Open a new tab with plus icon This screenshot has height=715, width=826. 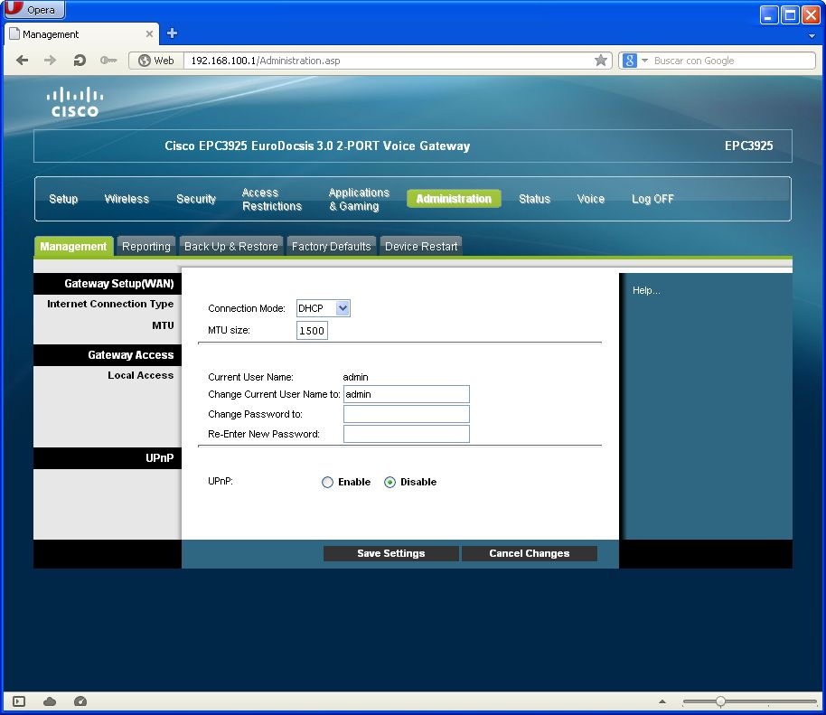172,33
